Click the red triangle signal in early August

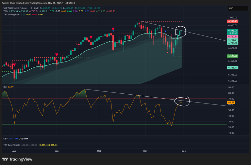[x=14, y=65]
